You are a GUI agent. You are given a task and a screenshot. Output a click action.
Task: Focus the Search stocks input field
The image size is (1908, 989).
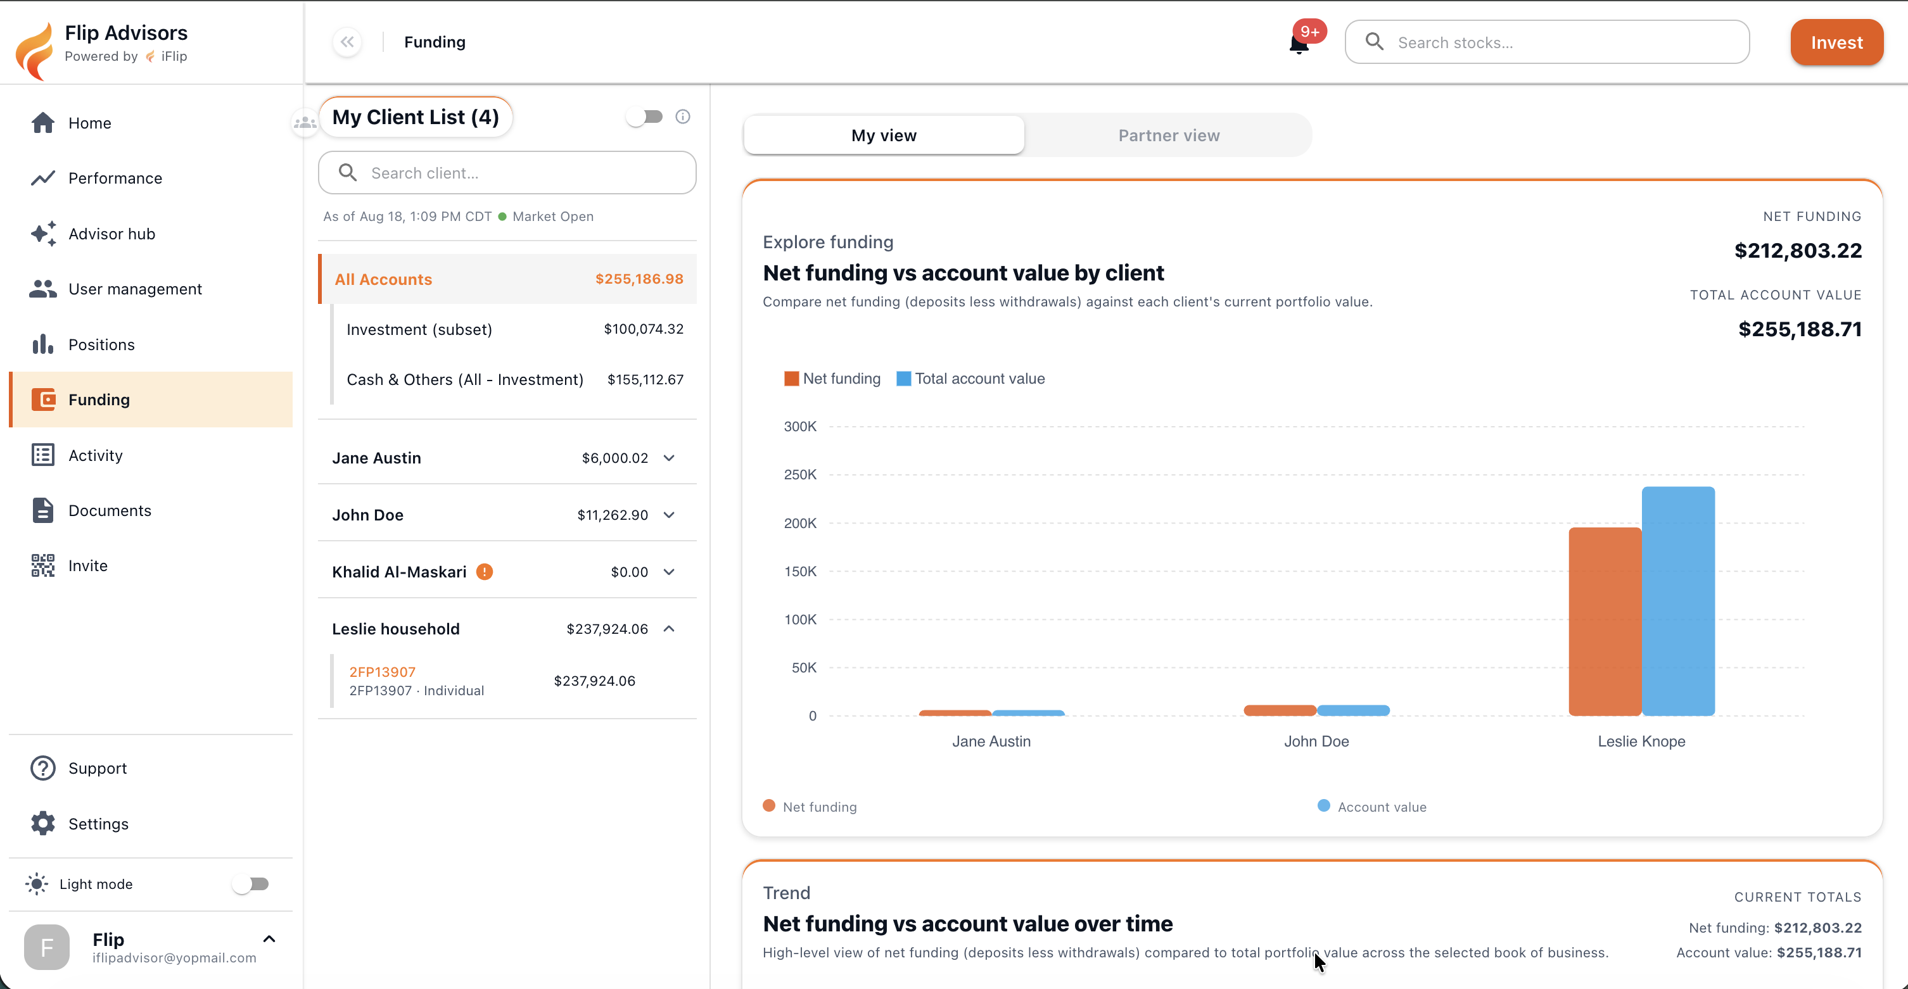1548,42
